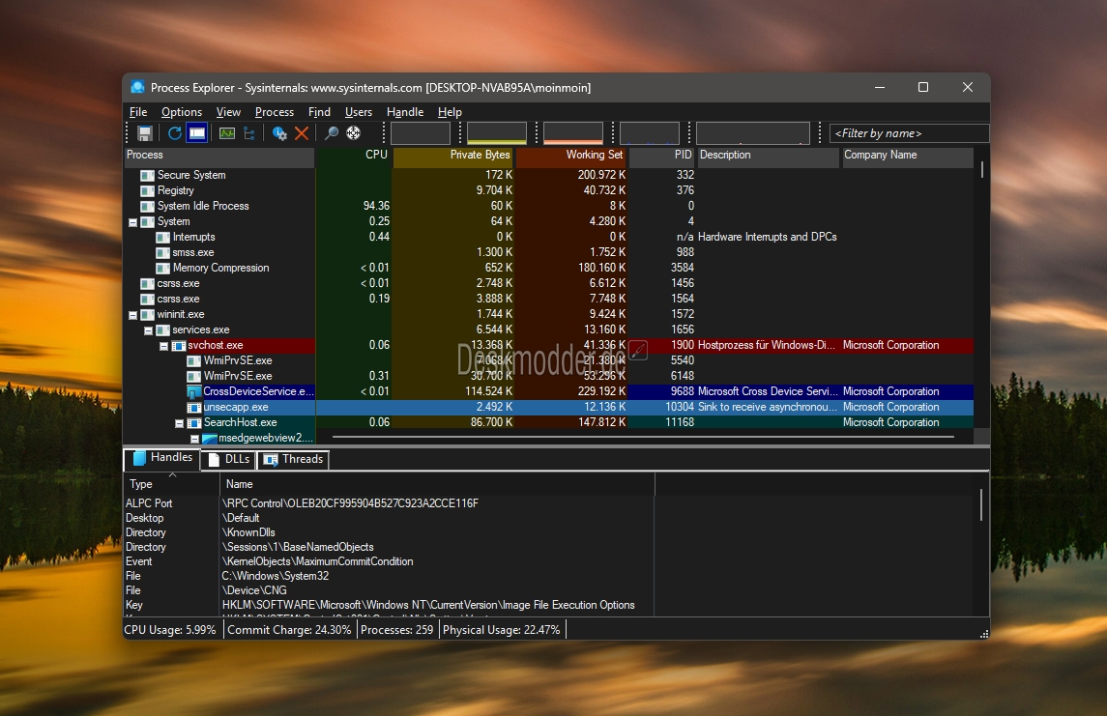Image resolution: width=1107 pixels, height=716 pixels.
Task: Collapse the wininit.exe tree node
Action: tap(133, 315)
